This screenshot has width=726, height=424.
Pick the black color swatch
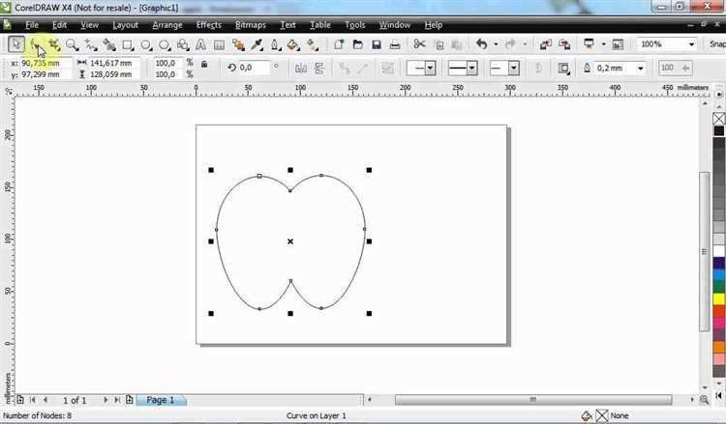pos(719,131)
